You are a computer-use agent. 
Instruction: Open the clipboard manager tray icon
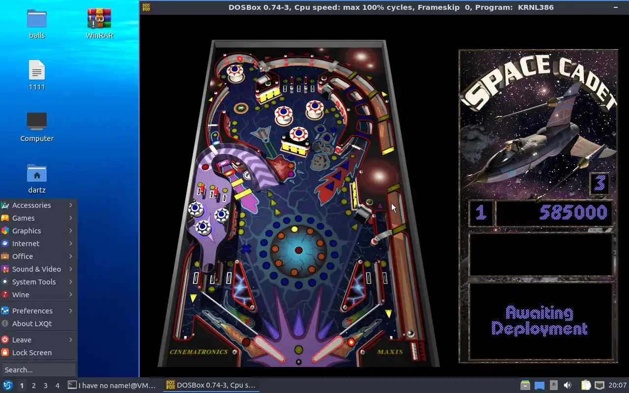pyautogui.click(x=586, y=385)
